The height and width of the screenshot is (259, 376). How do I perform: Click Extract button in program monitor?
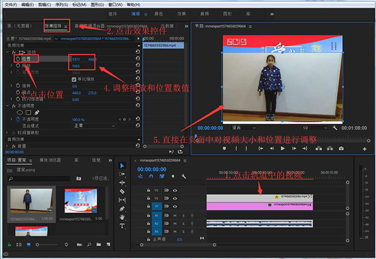330,149
